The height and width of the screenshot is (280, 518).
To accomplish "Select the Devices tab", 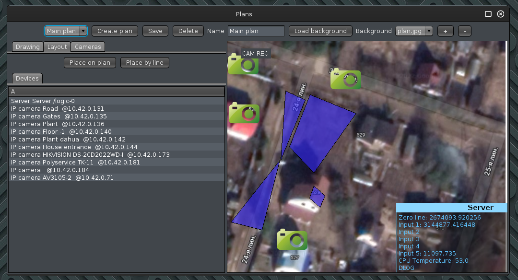I will tap(27, 78).
